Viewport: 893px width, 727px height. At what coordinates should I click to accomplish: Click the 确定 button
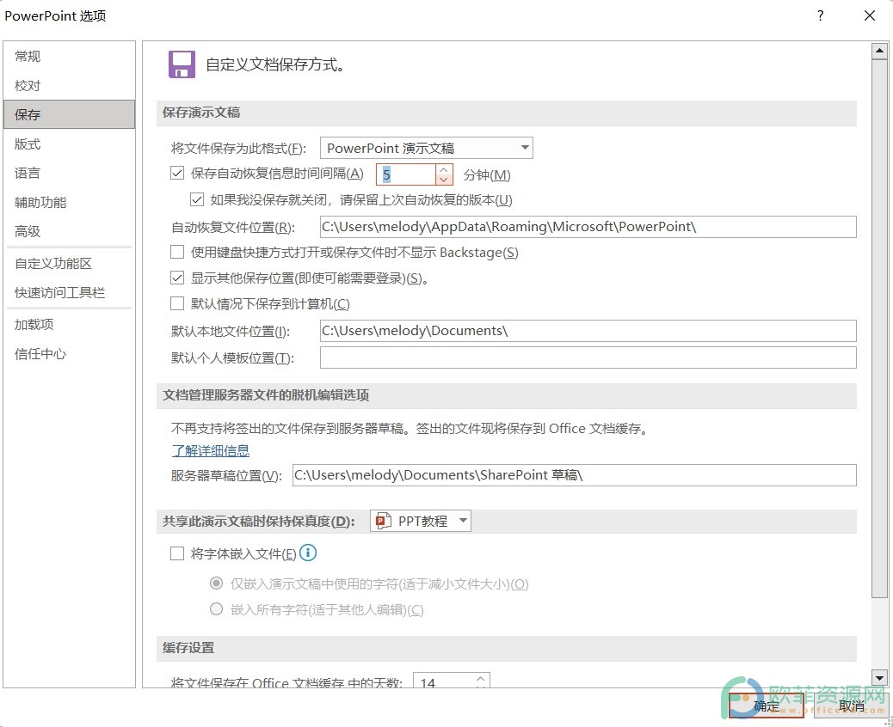766,706
